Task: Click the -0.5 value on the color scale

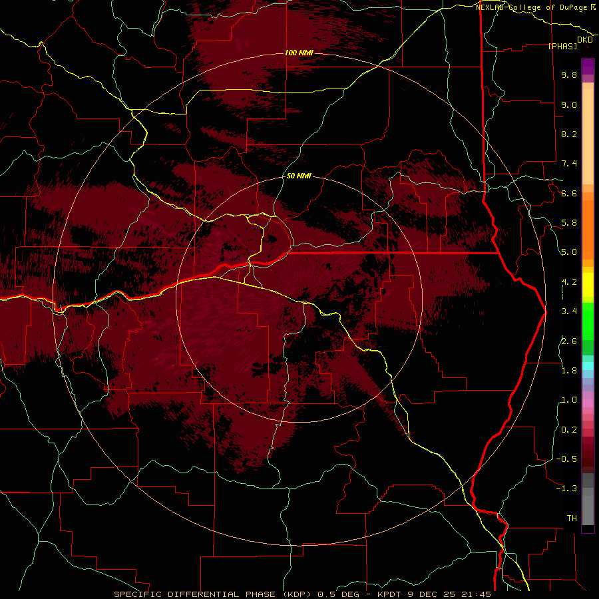Action: pos(566,459)
